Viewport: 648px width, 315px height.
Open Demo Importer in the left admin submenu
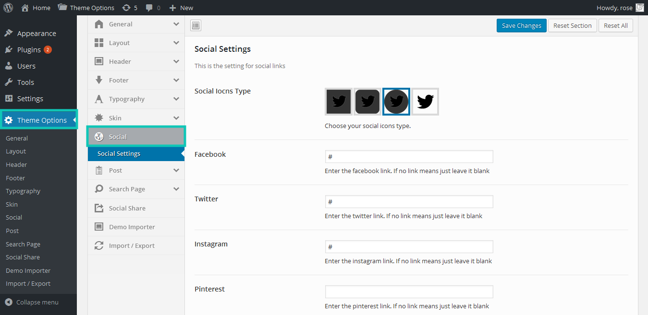tap(28, 270)
